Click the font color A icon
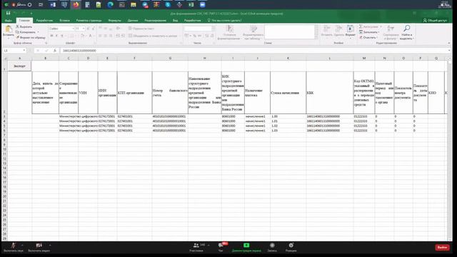Screen dimensions: 457x257 click(90, 36)
